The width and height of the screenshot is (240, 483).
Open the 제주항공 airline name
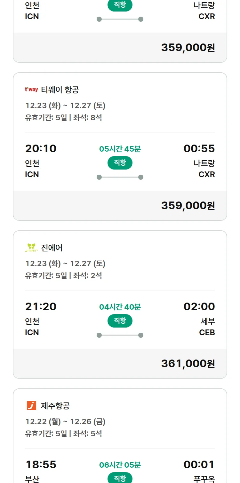coord(55,406)
